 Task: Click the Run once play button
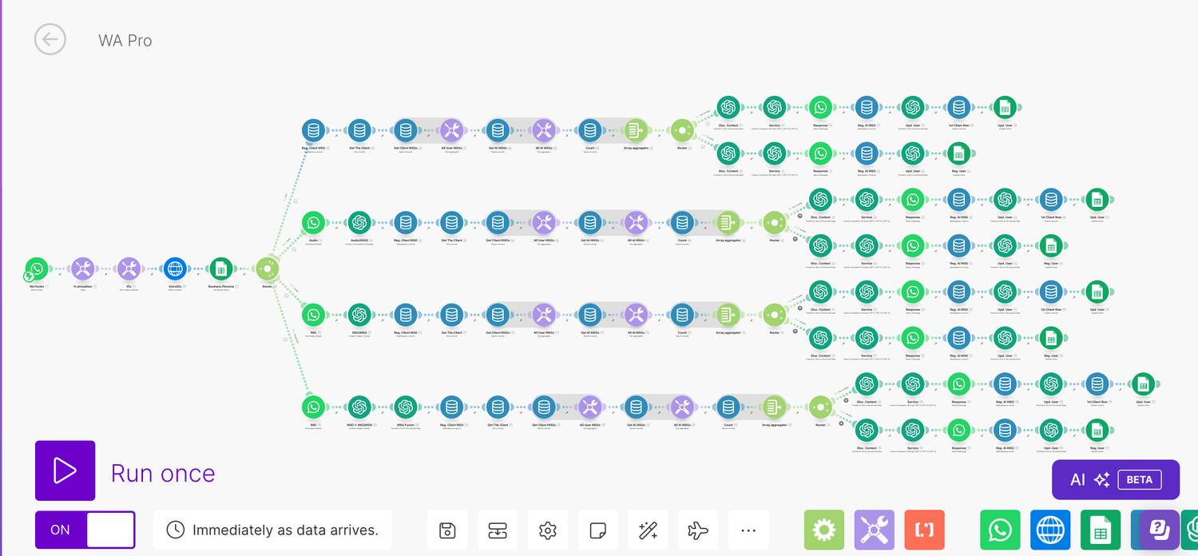coord(65,471)
